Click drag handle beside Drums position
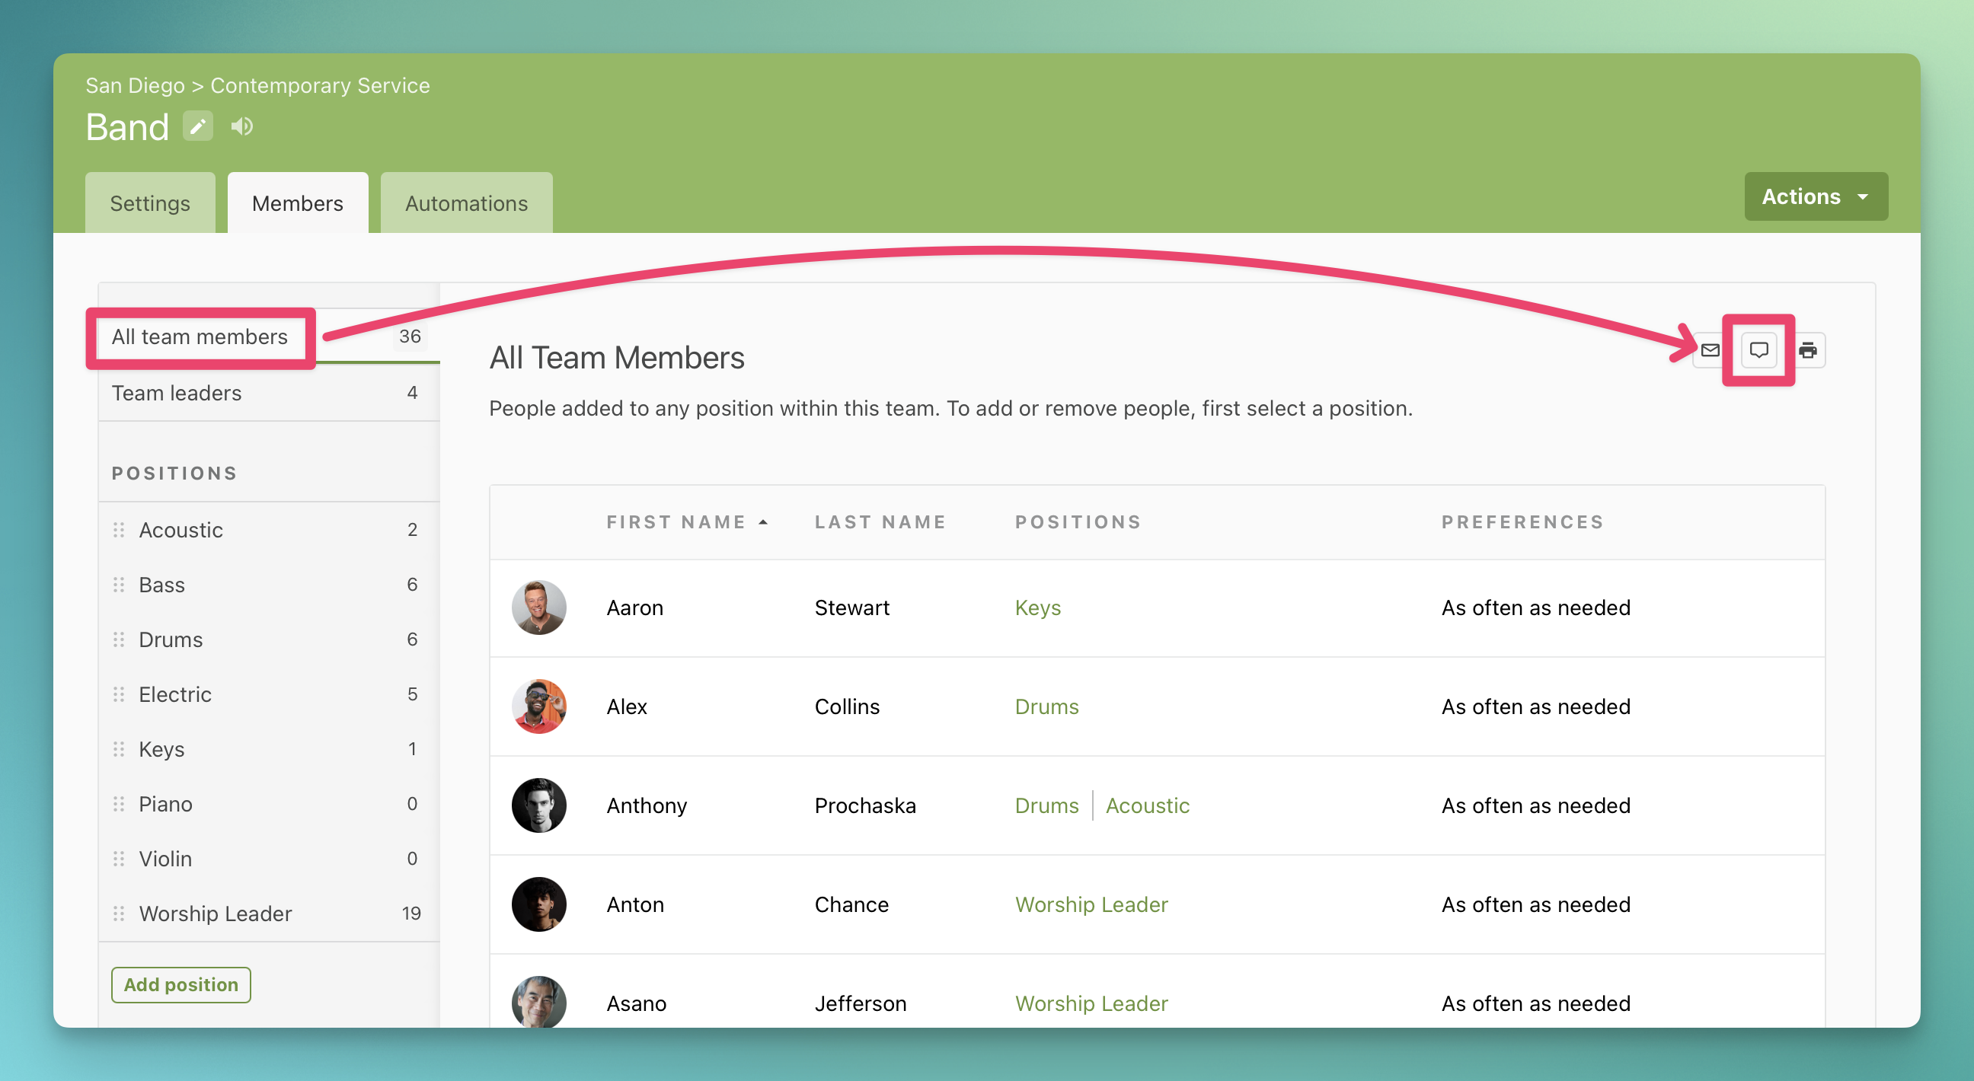This screenshot has height=1081, width=1974. [x=119, y=639]
